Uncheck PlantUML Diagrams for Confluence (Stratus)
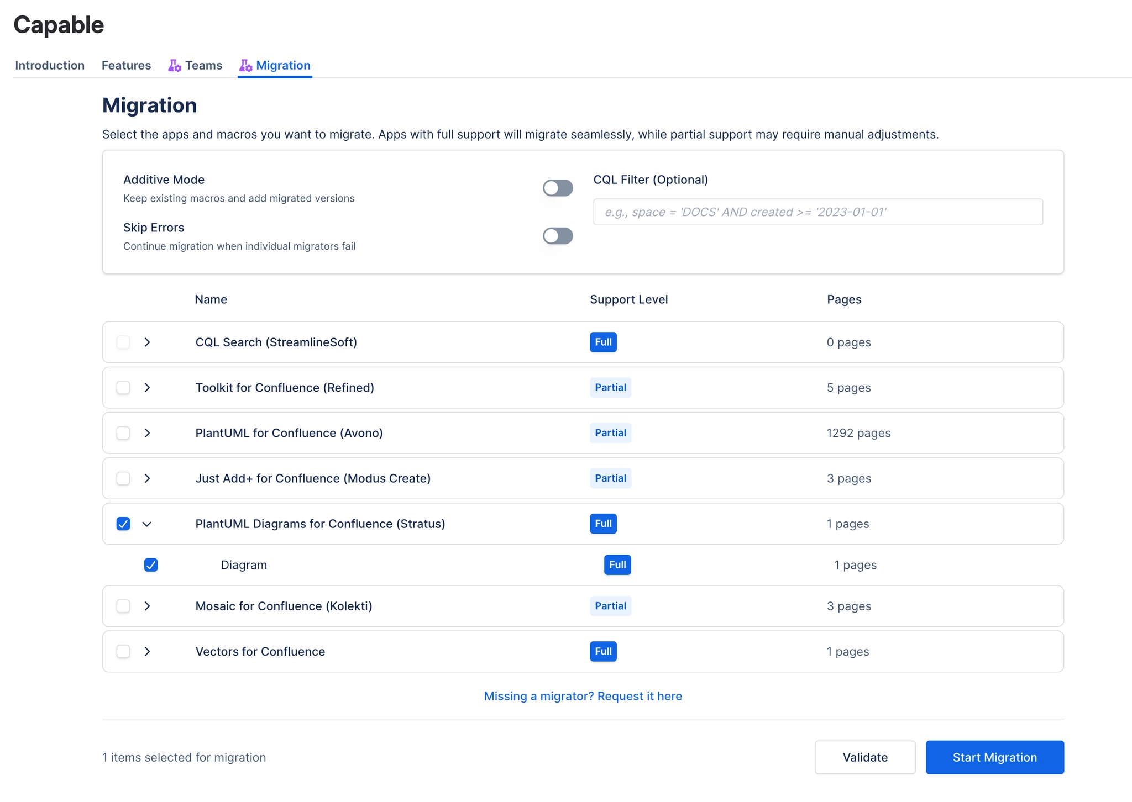Screen dimensions: 1132x802 point(123,524)
